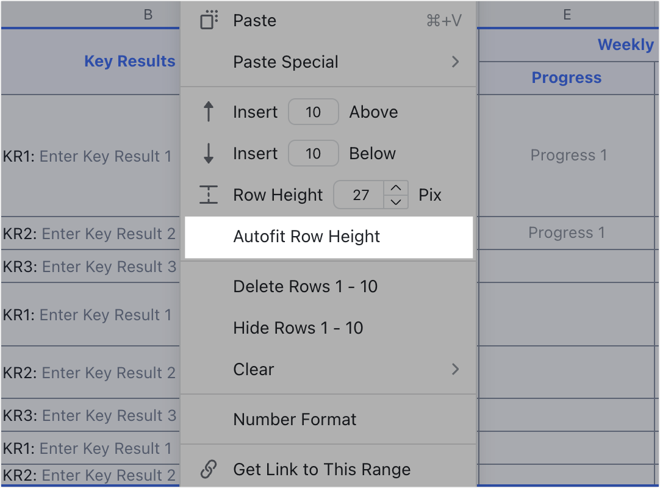
Task: Select the column B header
Action: (148, 14)
